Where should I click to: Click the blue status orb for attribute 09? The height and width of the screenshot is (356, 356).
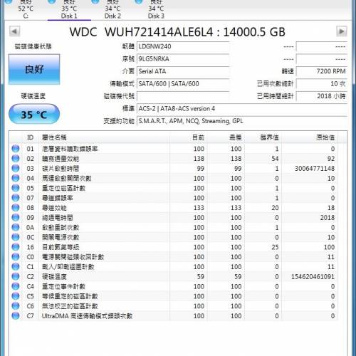pos(16,218)
